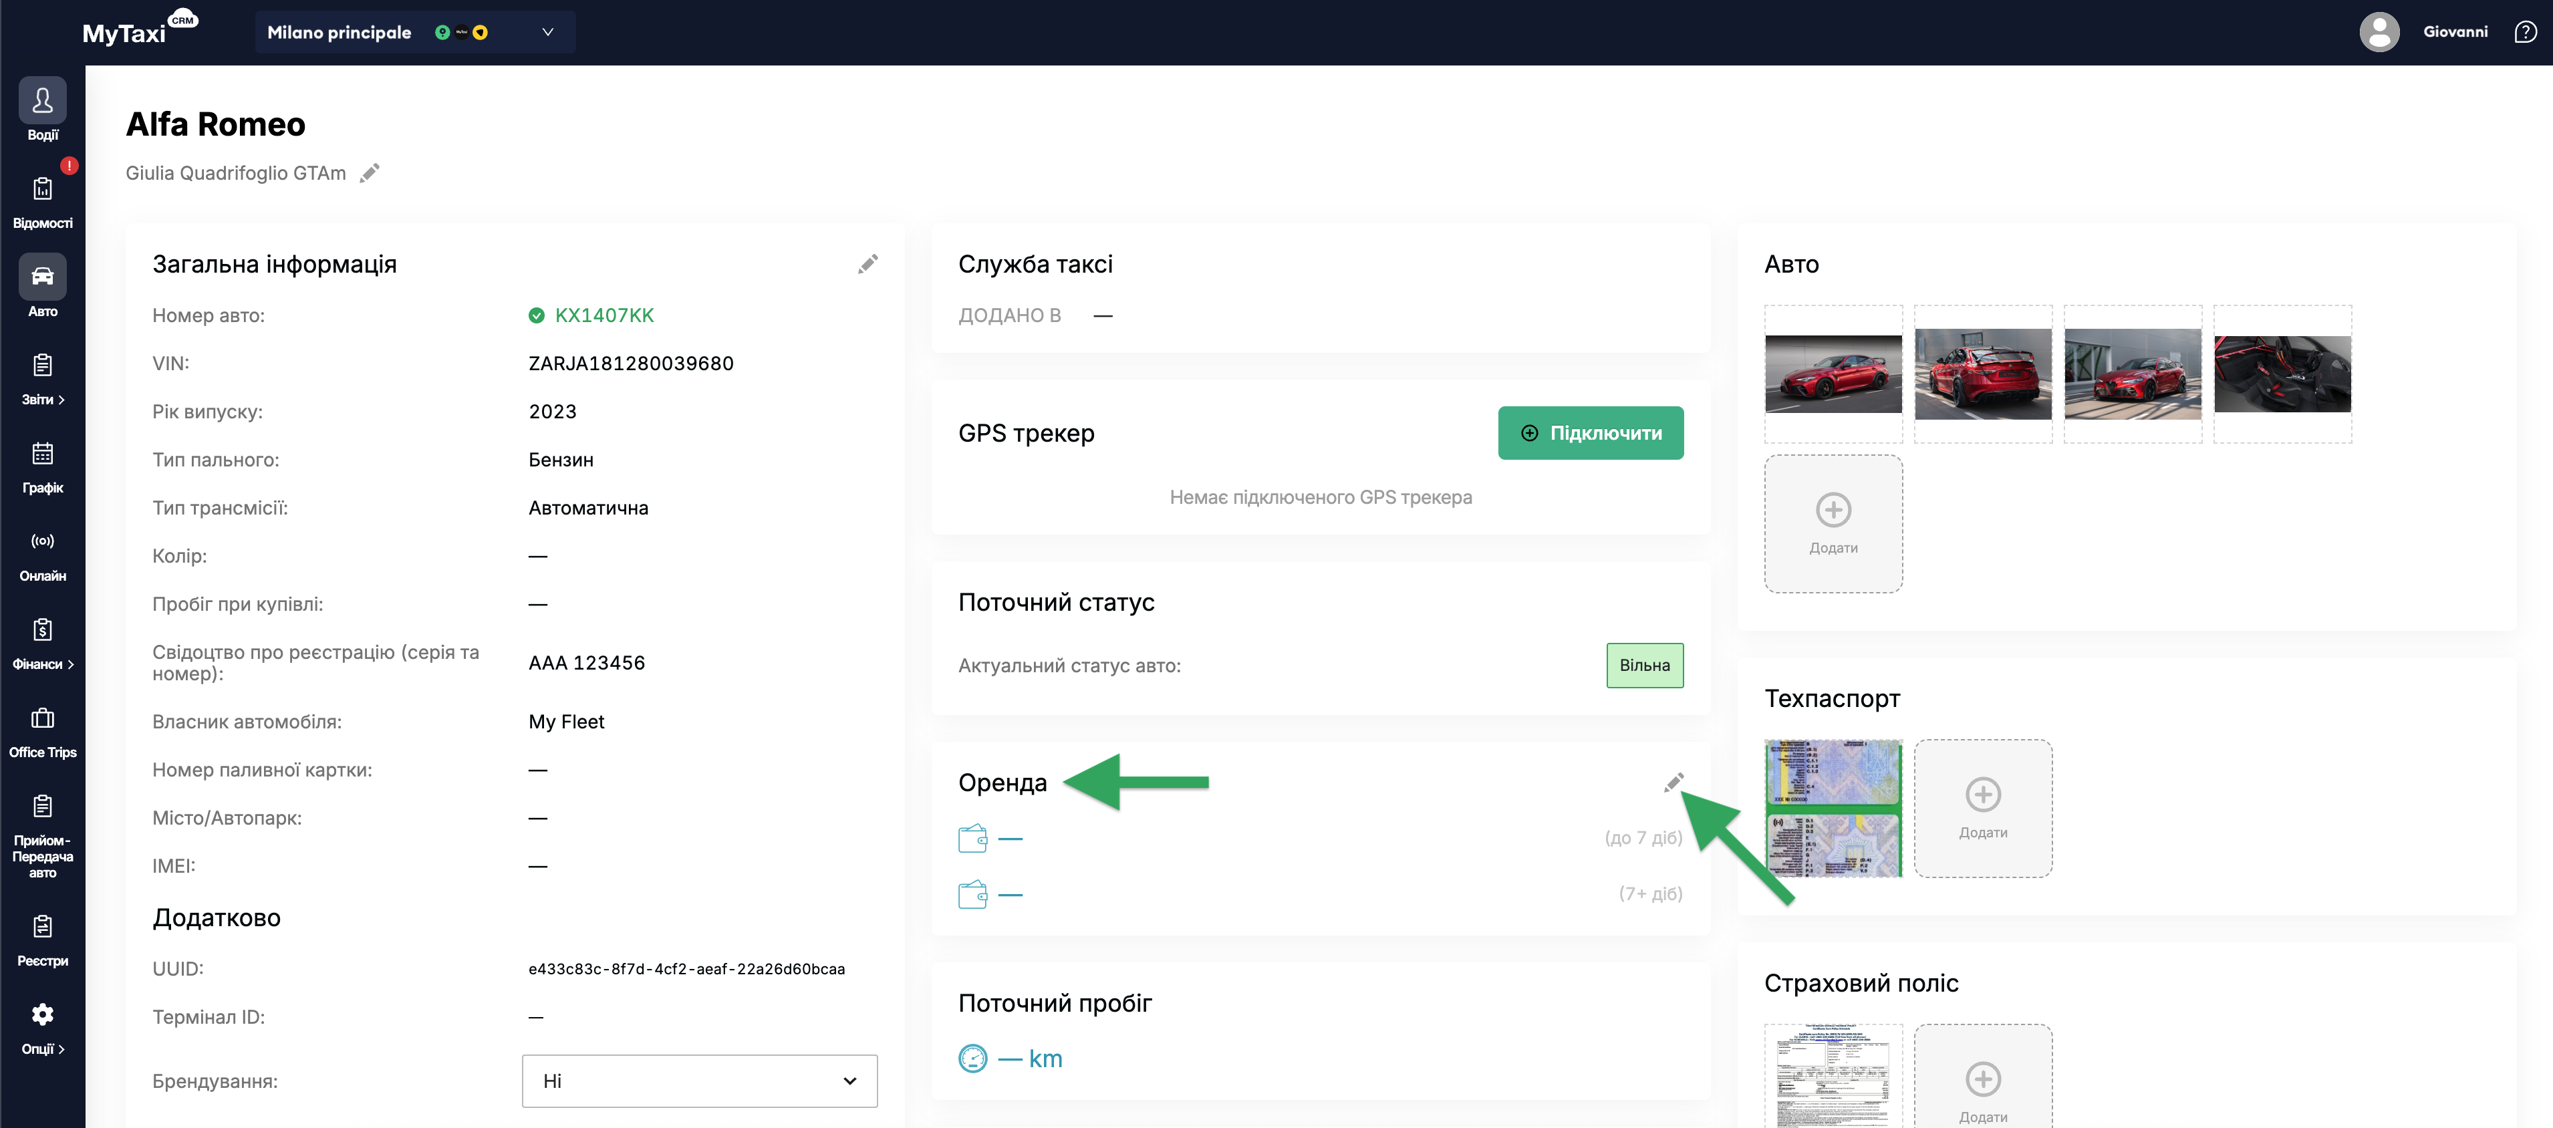The width and height of the screenshot is (2553, 1128).
Task: Edit car model name pencil icon
Action: click(x=370, y=174)
